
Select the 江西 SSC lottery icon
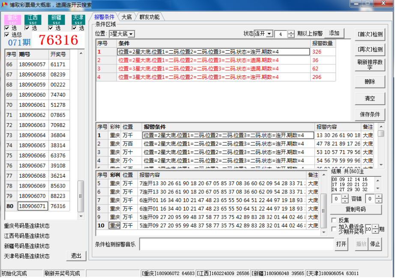pyautogui.click(x=33, y=19)
